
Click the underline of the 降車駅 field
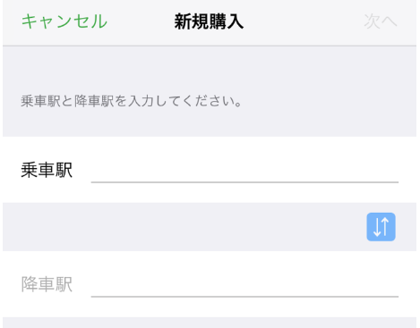coord(244,297)
